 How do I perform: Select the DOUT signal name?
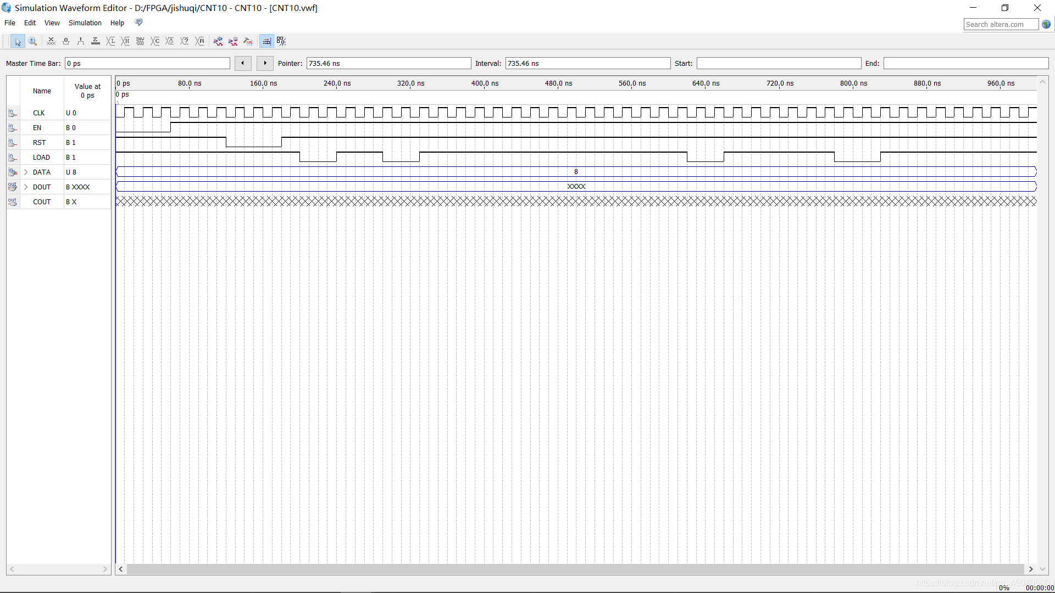point(42,187)
